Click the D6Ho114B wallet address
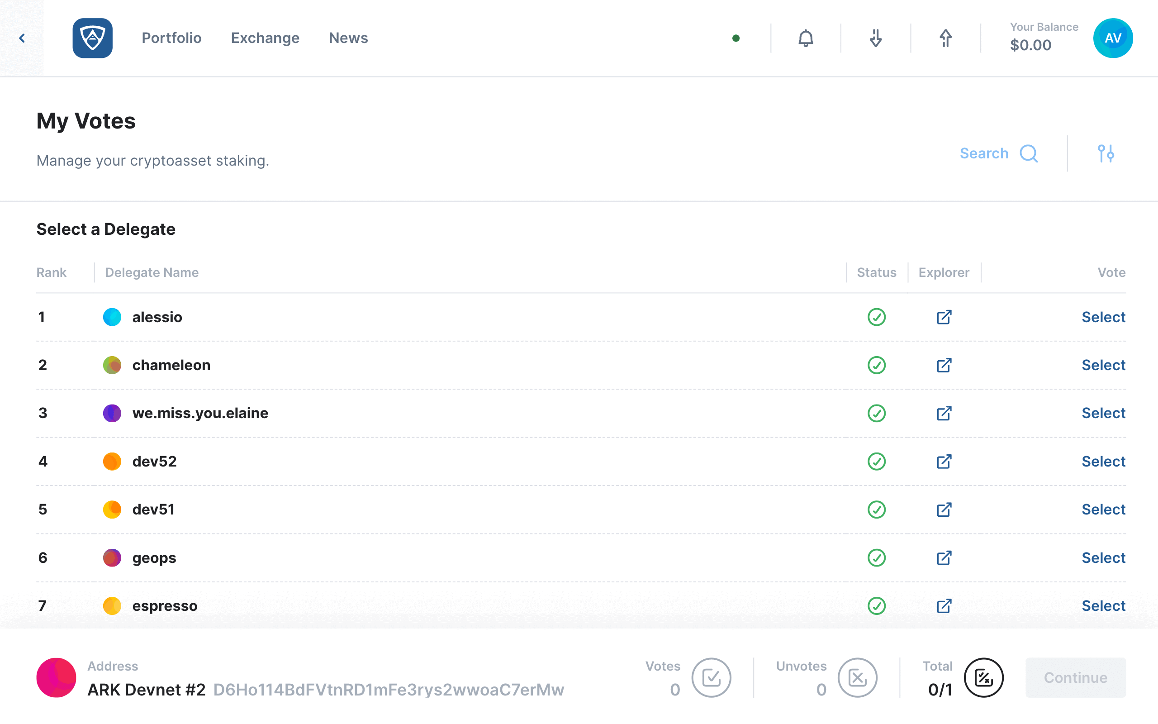 (389, 690)
